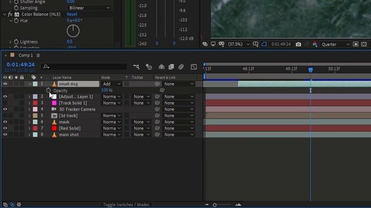Toggle the Color Balance fx icon
This screenshot has height=208, width=371.
point(10,14)
